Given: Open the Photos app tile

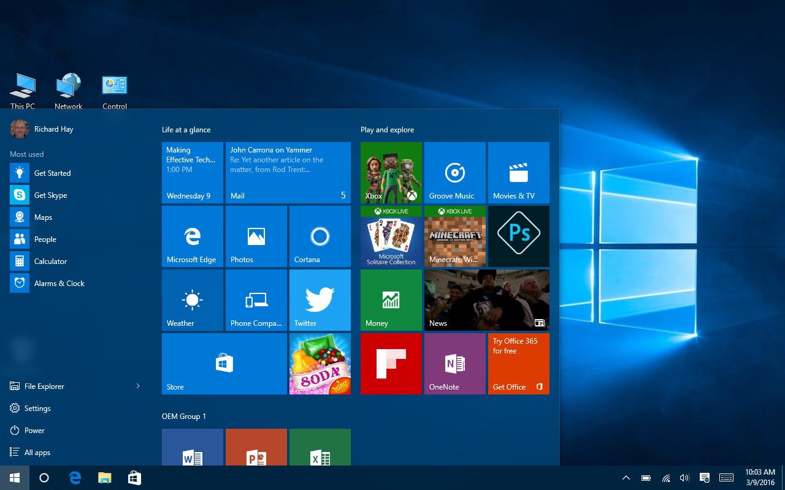Looking at the screenshot, I should point(256,236).
